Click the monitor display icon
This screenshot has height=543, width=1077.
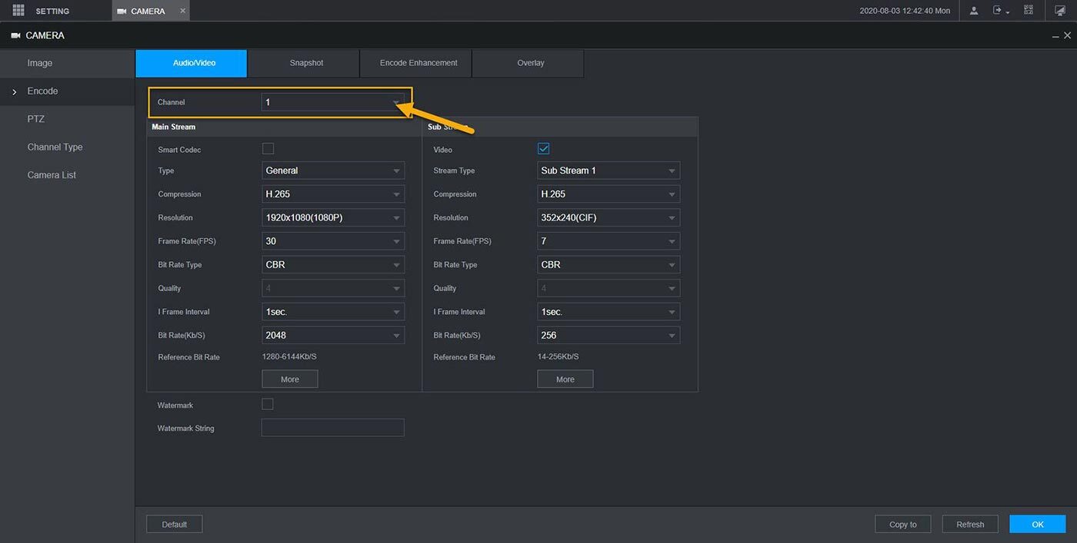[x=1060, y=11]
